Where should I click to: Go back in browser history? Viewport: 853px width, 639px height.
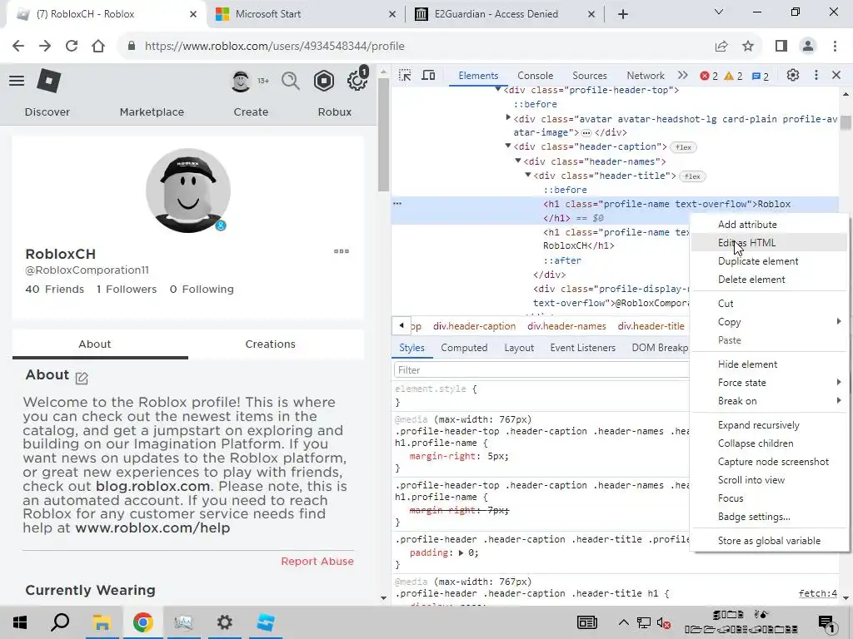(x=18, y=46)
